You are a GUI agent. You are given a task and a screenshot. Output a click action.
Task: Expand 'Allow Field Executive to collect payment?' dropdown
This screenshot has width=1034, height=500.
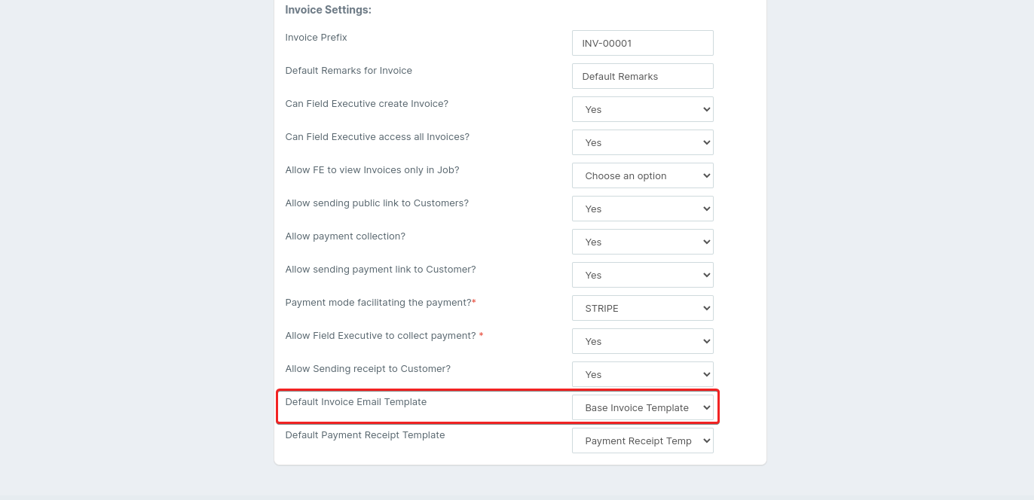click(642, 341)
